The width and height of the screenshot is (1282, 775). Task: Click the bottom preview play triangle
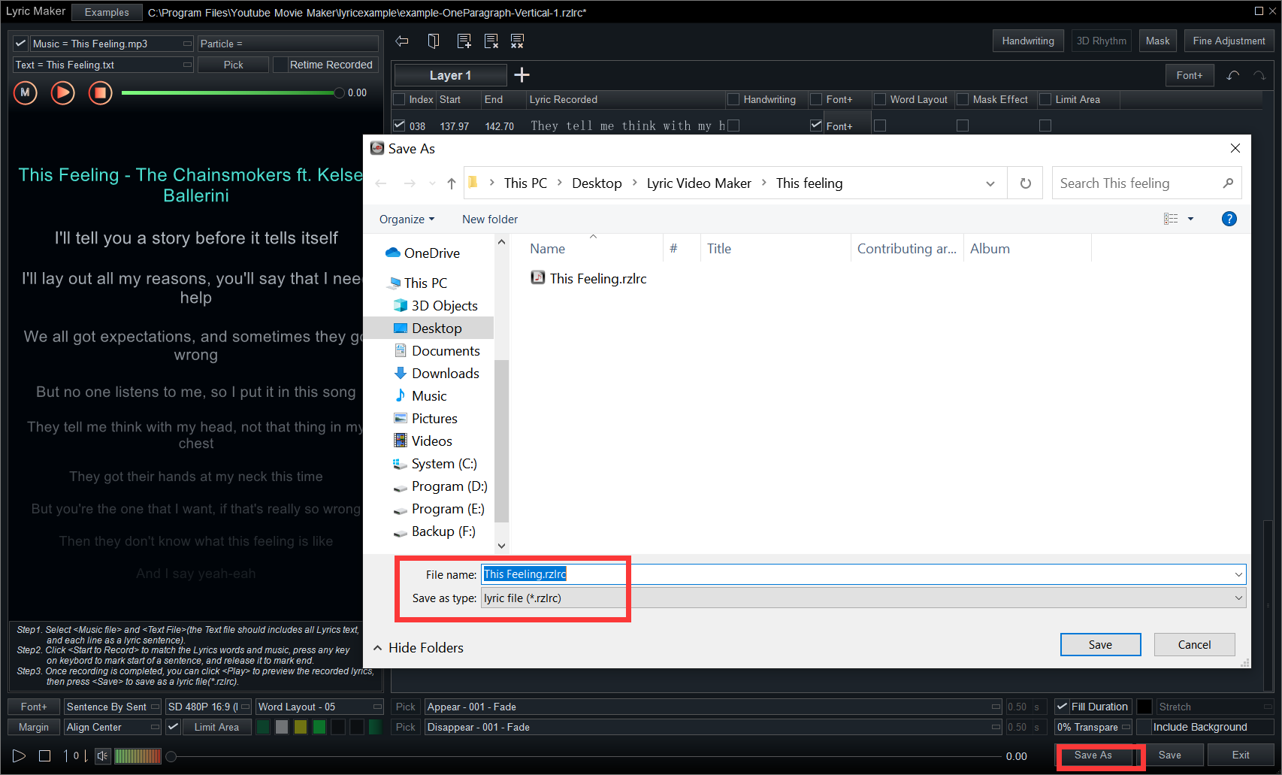[x=19, y=755]
